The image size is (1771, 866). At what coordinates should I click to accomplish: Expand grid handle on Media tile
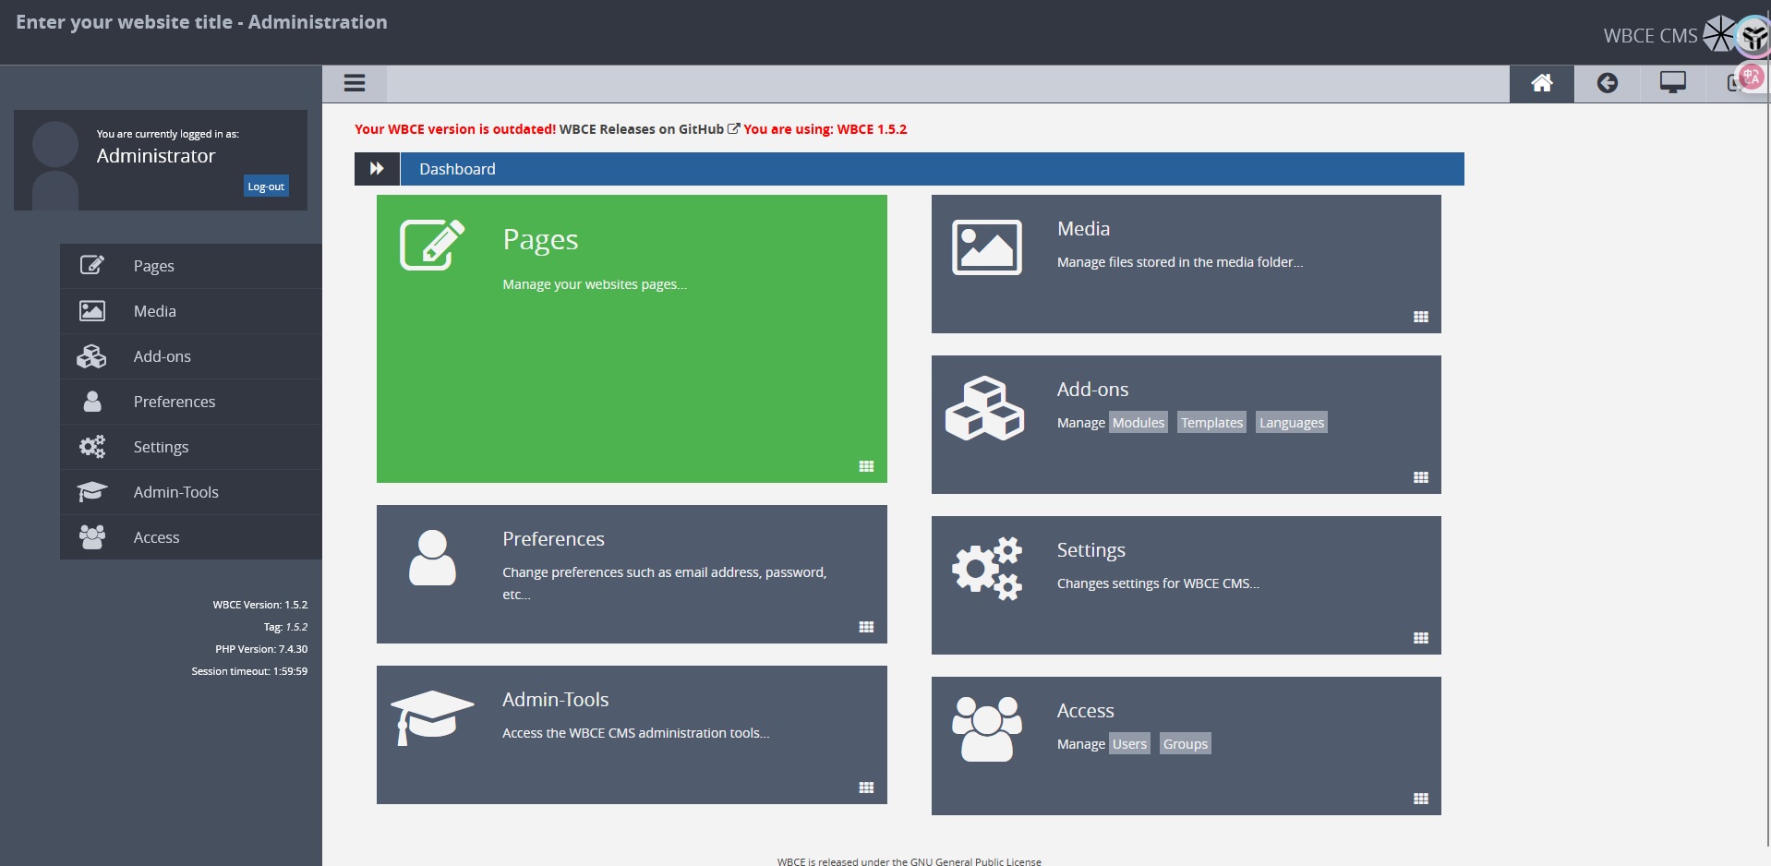click(1420, 317)
